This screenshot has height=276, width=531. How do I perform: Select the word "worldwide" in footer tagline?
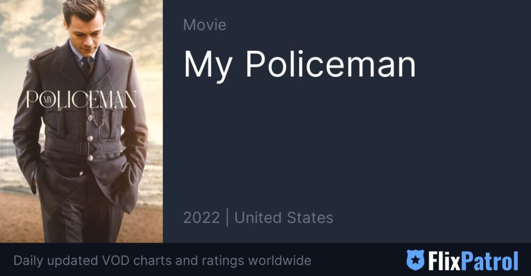pos(279,261)
